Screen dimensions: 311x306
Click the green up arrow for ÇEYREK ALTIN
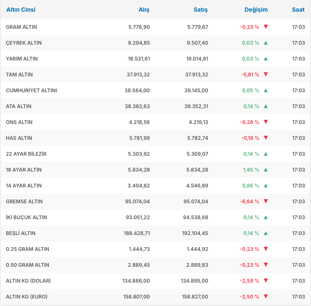(265, 43)
